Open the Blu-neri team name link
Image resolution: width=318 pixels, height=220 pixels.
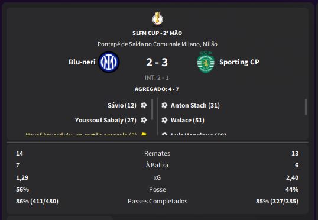click(82, 62)
